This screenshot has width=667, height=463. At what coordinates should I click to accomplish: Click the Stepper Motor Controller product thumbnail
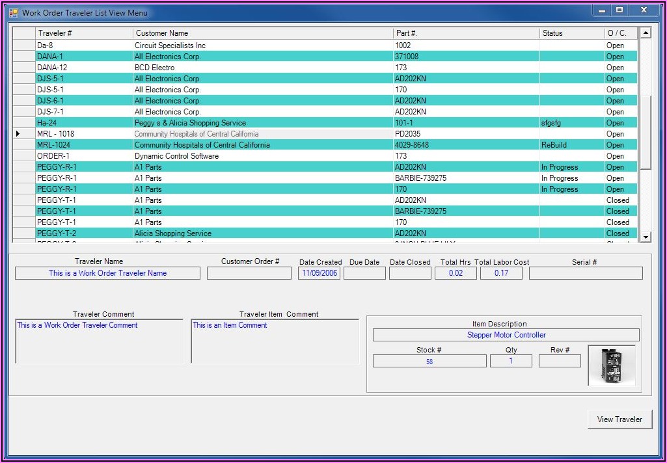[611, 365]
